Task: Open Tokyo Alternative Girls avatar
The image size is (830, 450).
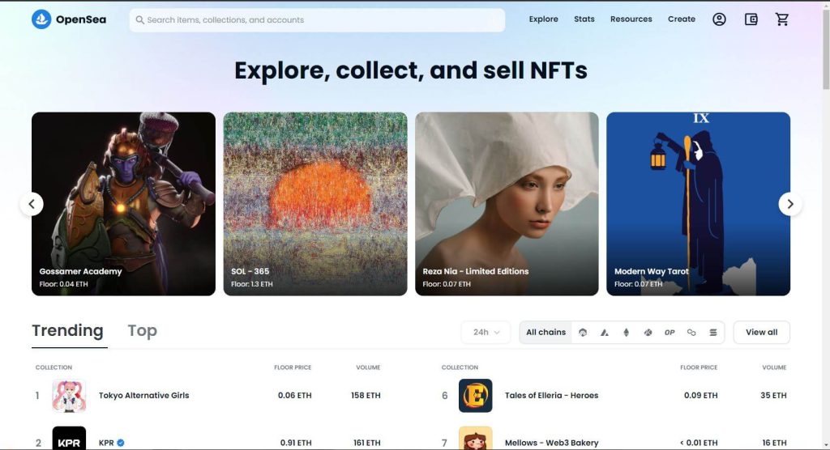Action: (x=69, y=396)
